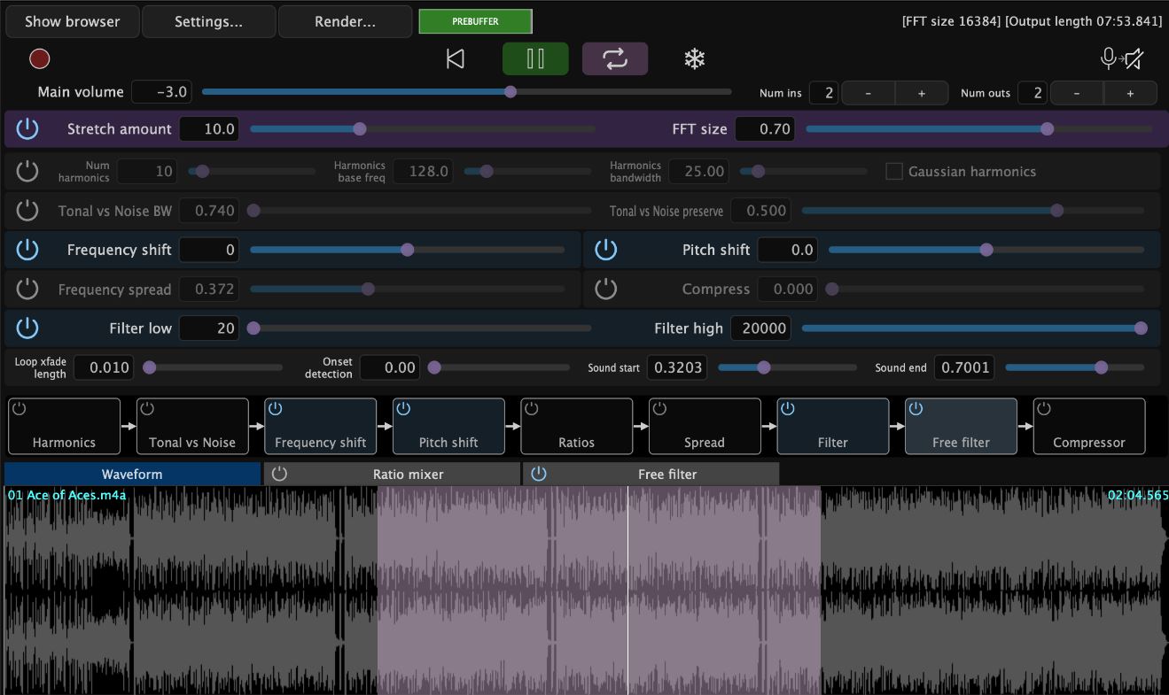Toggle Filter low power icon
1169x695 pixels.
pyautogui.click(x=27, y=328)
